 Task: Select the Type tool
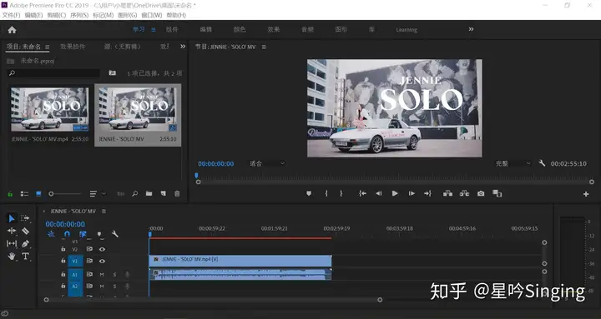click(25, 256)
